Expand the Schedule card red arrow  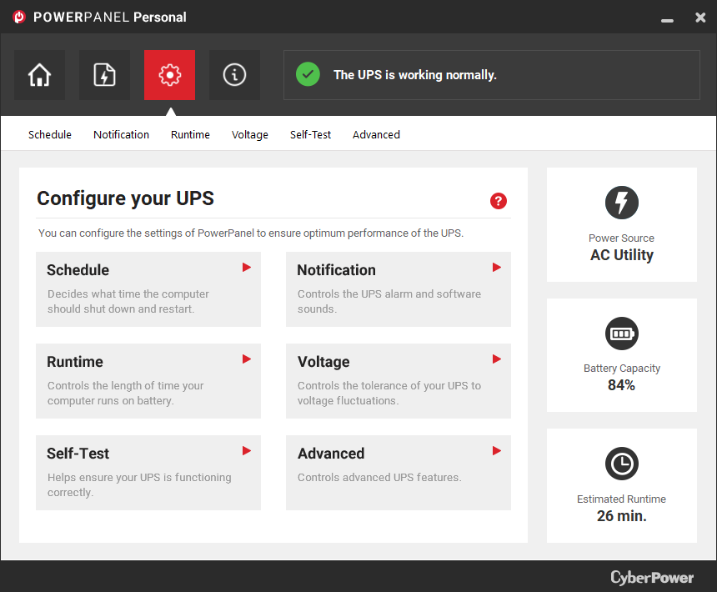247,268
